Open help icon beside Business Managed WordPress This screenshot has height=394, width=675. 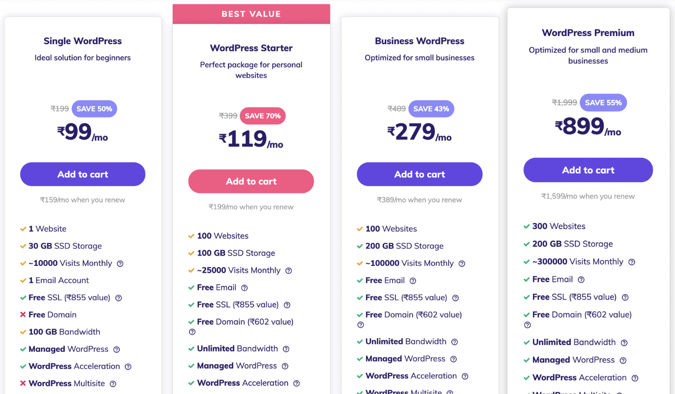pos(453,359)
